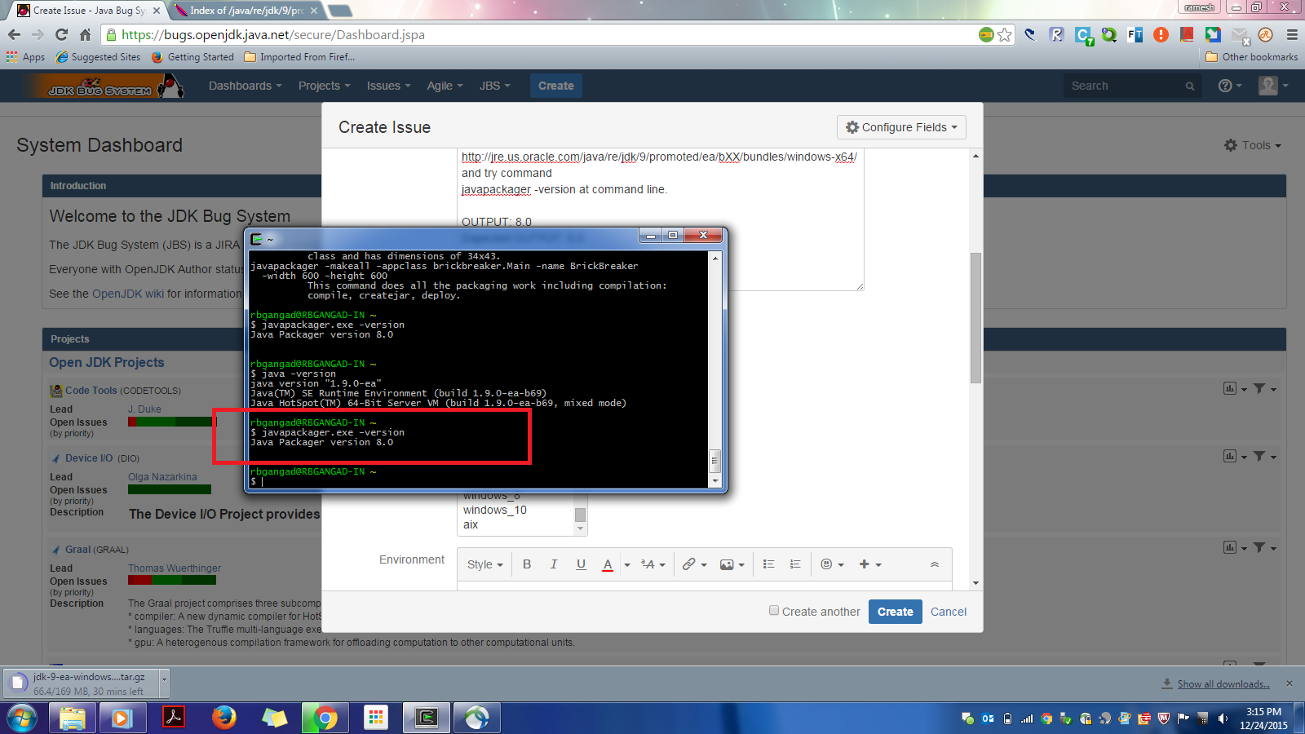Viewport: 1305px width, 734px height.
Task: Open Firefox from the Windows taskbar
Action: click(x=223, y=718)
